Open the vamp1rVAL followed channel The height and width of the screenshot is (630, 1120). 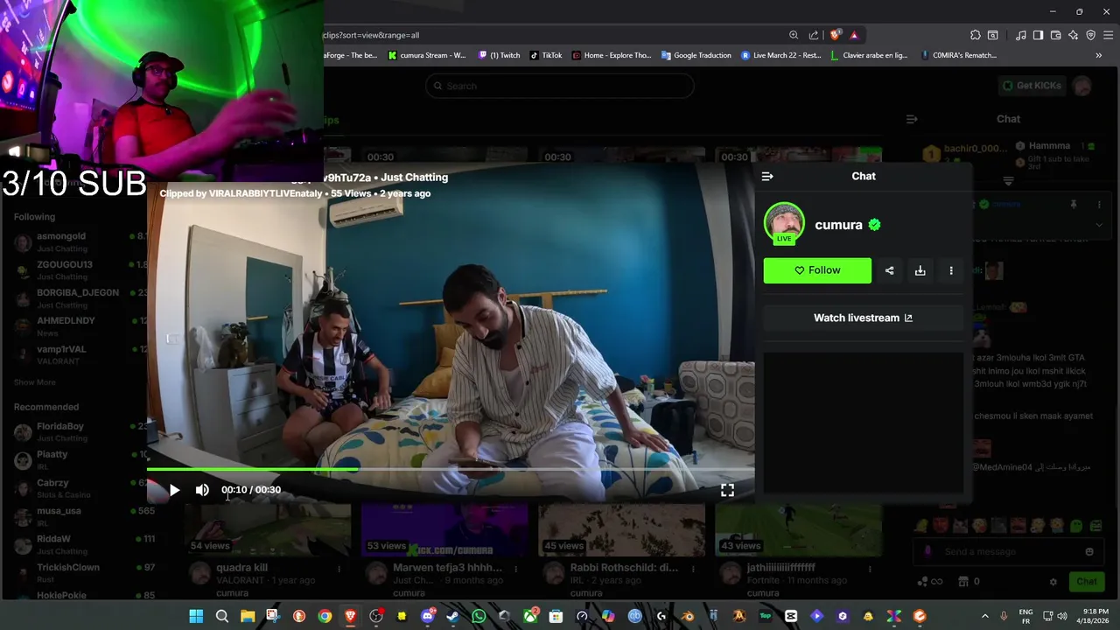(74, 355)
